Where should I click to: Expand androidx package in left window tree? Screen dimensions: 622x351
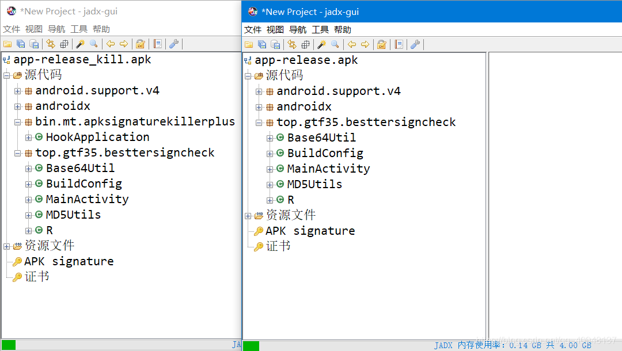tap(17, 106)
